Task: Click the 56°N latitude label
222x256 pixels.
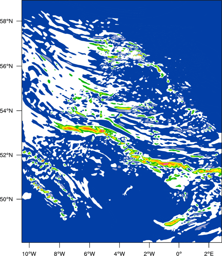Action: (x=6, y=66)
